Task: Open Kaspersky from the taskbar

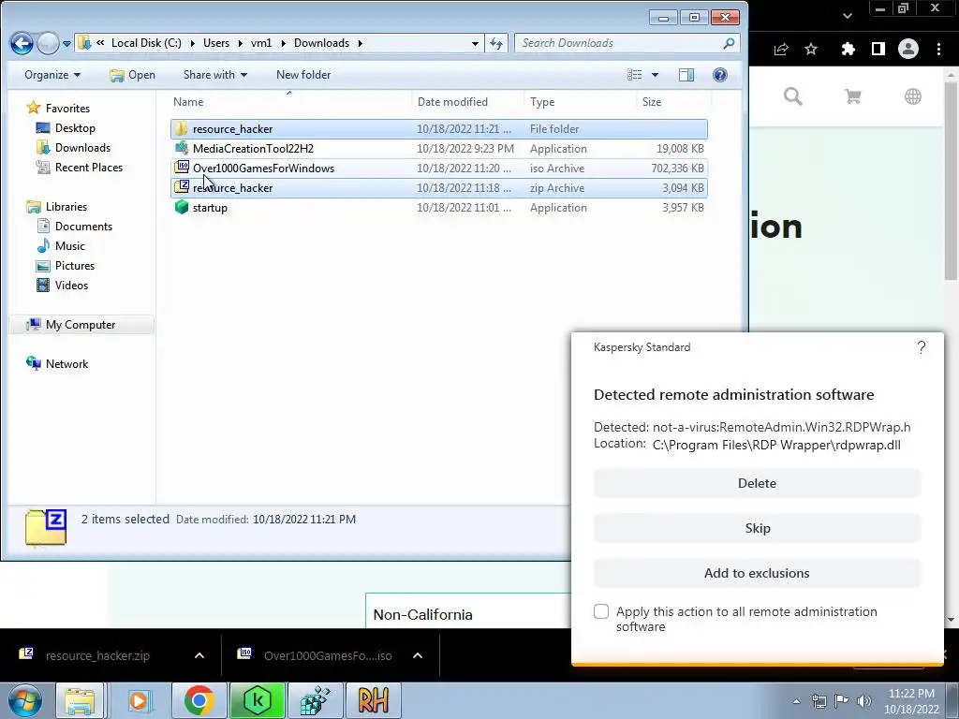Action: point(257,700)
